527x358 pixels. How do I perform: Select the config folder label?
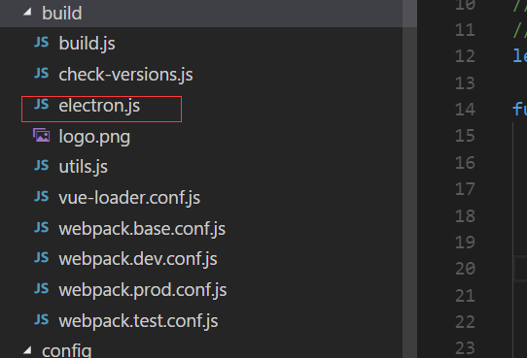(x=66, y=350)
